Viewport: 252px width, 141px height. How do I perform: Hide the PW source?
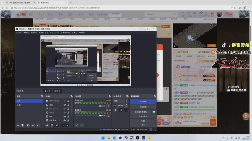click(x=65, y=117)
